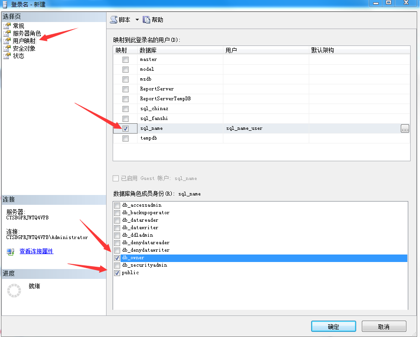Screen dimensions: 420x337
Task: Uncheck db_owner role
Action: pyautogui.click(x=117, y=258)
